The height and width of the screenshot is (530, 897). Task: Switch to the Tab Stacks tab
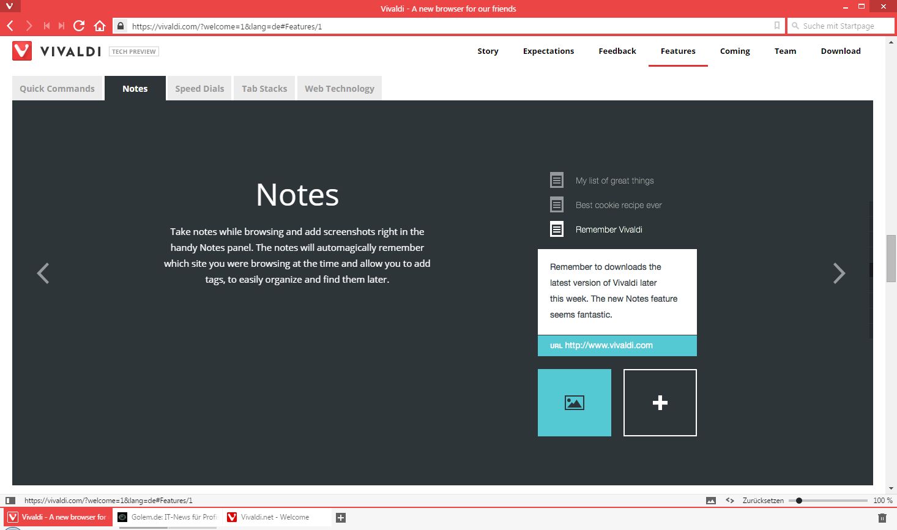[264, 88]
